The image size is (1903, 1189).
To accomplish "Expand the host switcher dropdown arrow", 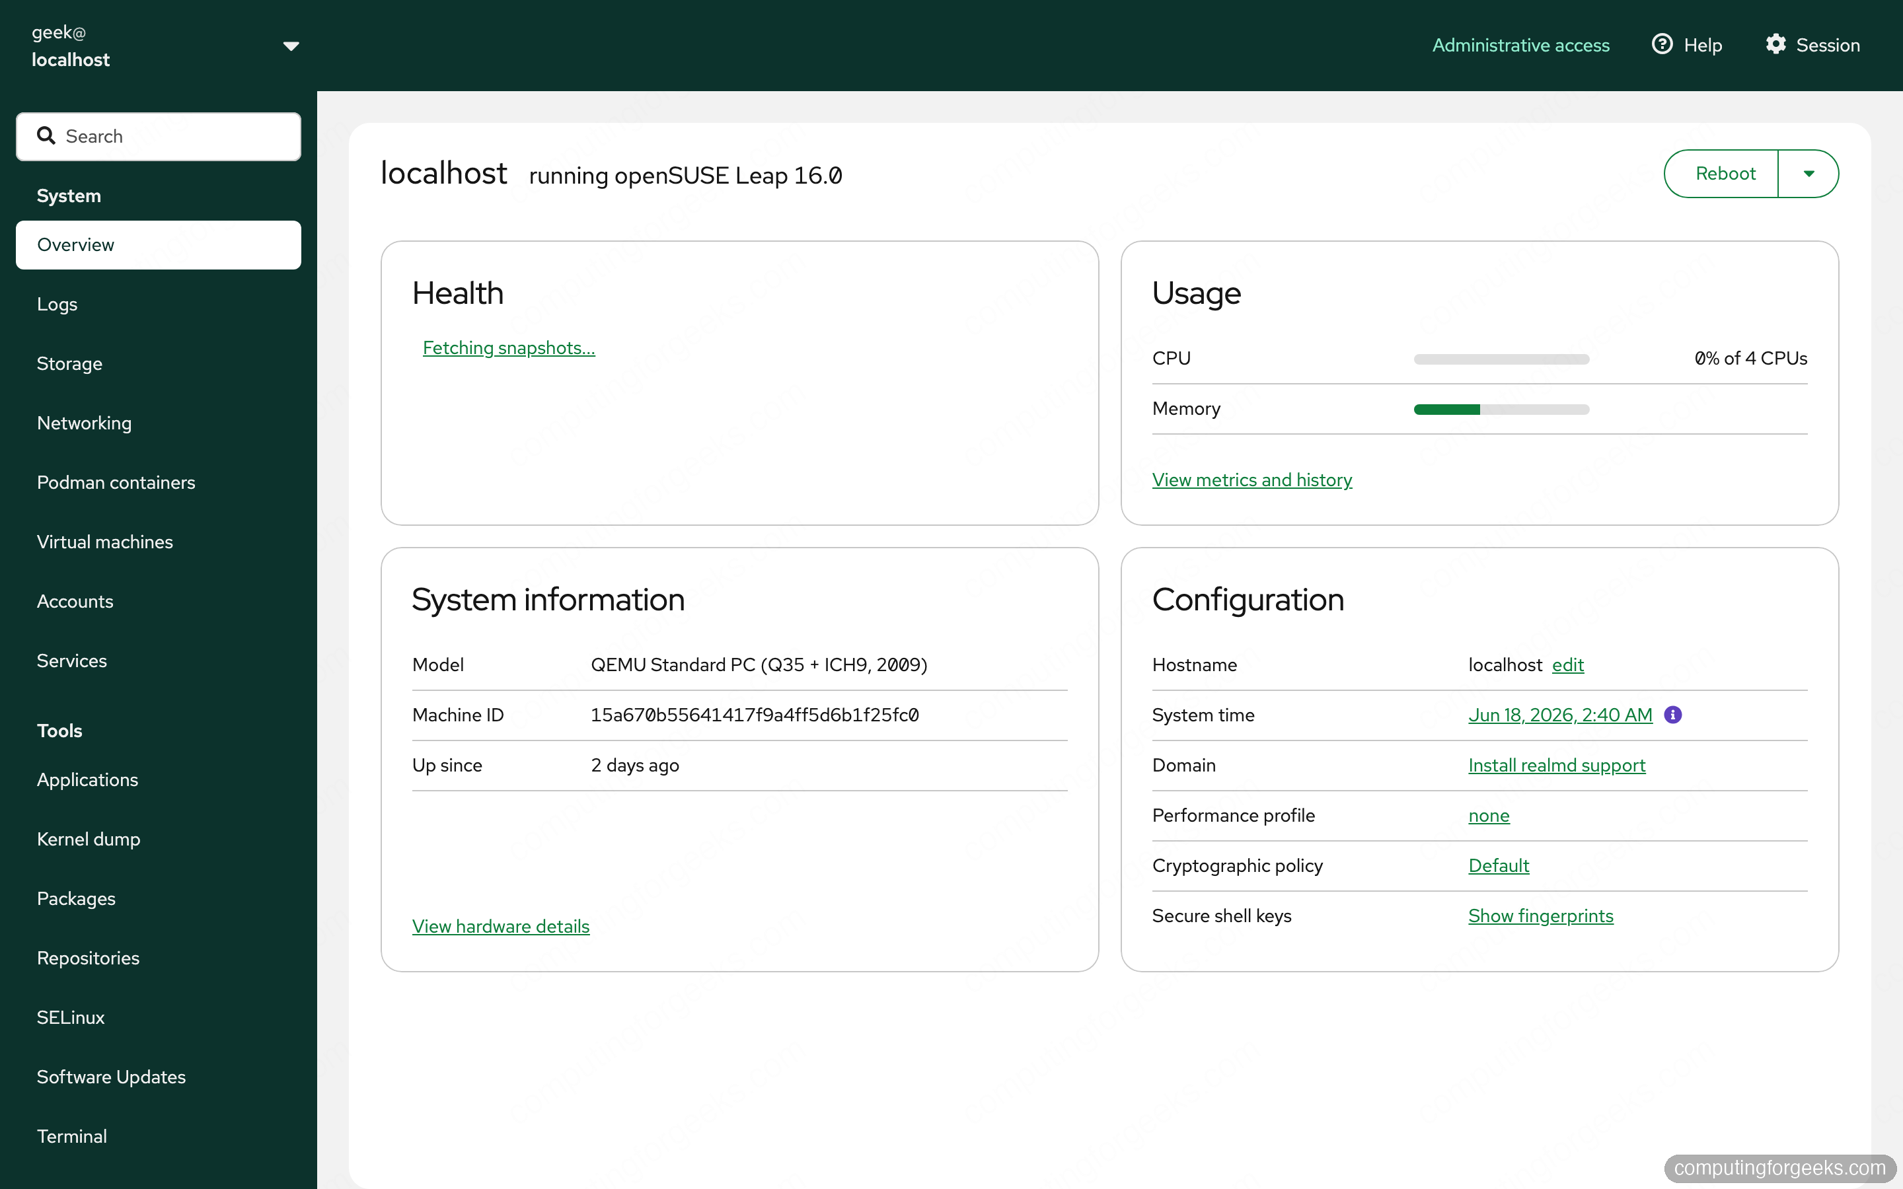I will pos(291,46).
